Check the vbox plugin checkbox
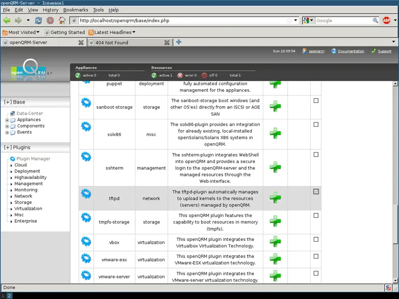The height and width of the screenshot is (299, 399). click(316, 239)
